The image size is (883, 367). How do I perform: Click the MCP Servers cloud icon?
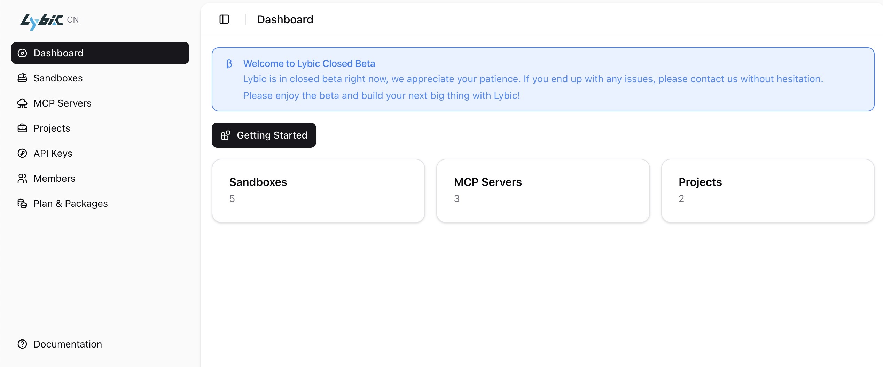[22, 103]
